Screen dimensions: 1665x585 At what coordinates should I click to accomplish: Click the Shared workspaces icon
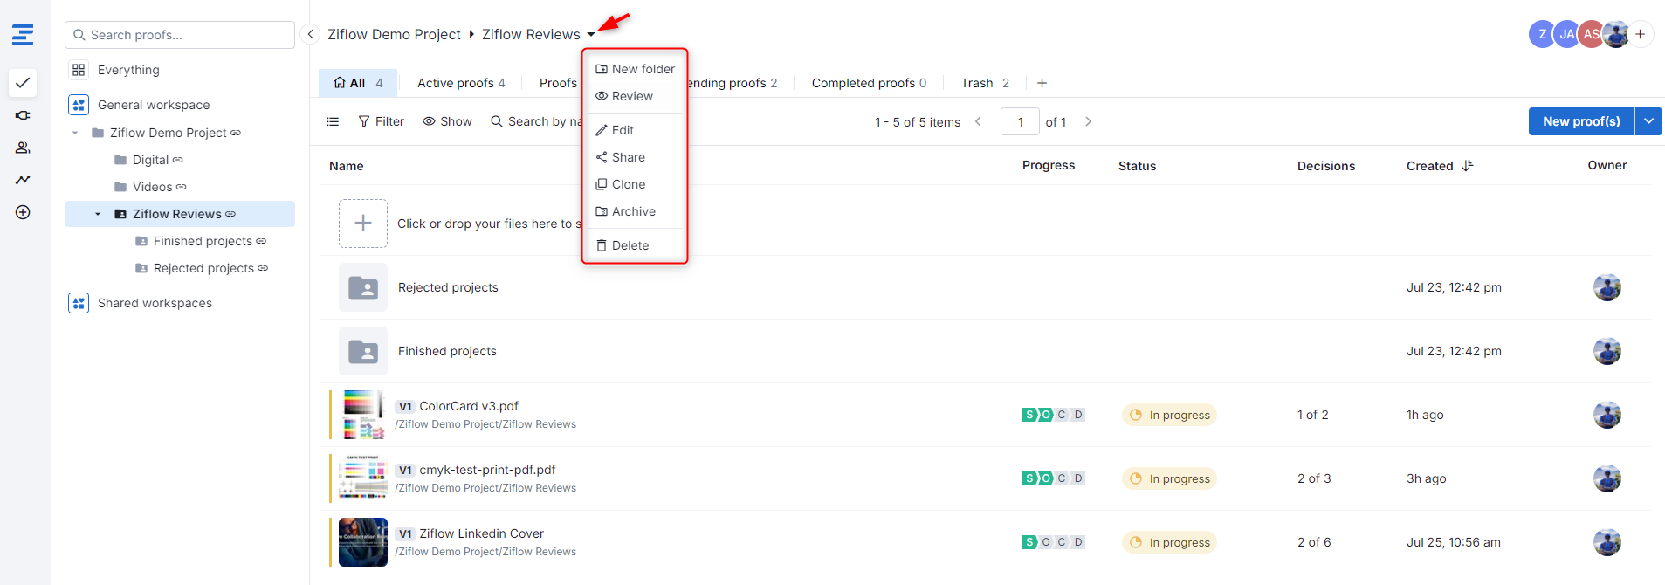79,303
